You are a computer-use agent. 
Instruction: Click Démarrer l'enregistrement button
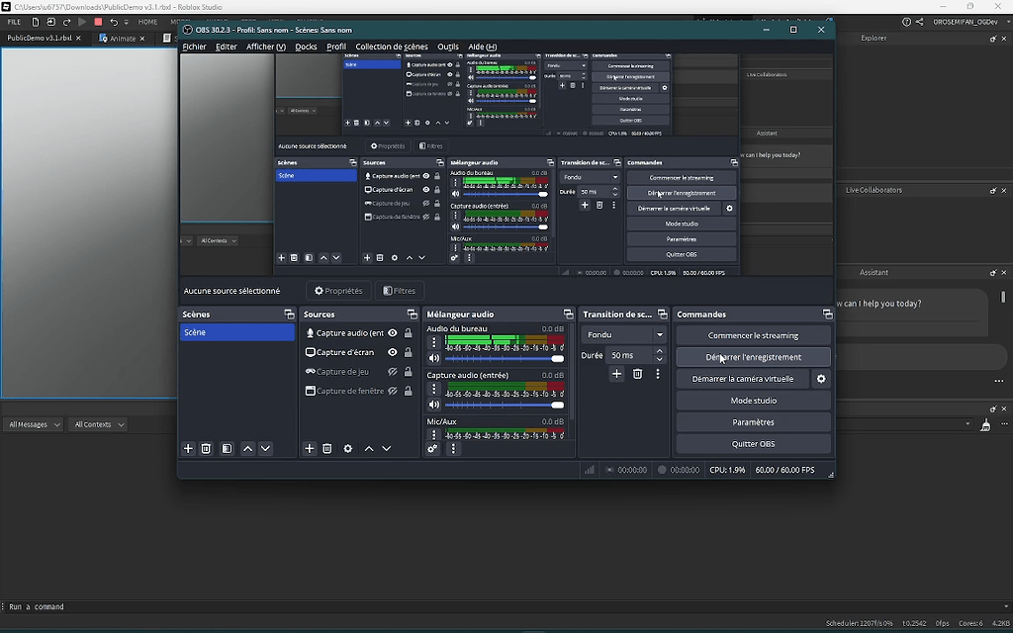click(753, 357)
